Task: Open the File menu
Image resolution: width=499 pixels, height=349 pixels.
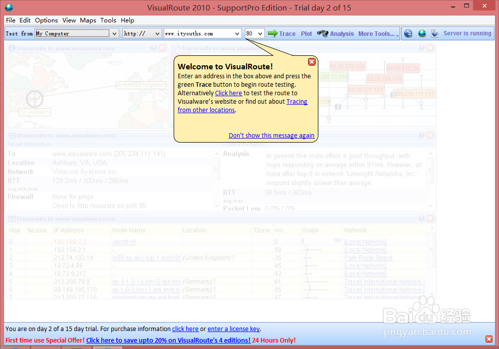Action: pos(10,20)
